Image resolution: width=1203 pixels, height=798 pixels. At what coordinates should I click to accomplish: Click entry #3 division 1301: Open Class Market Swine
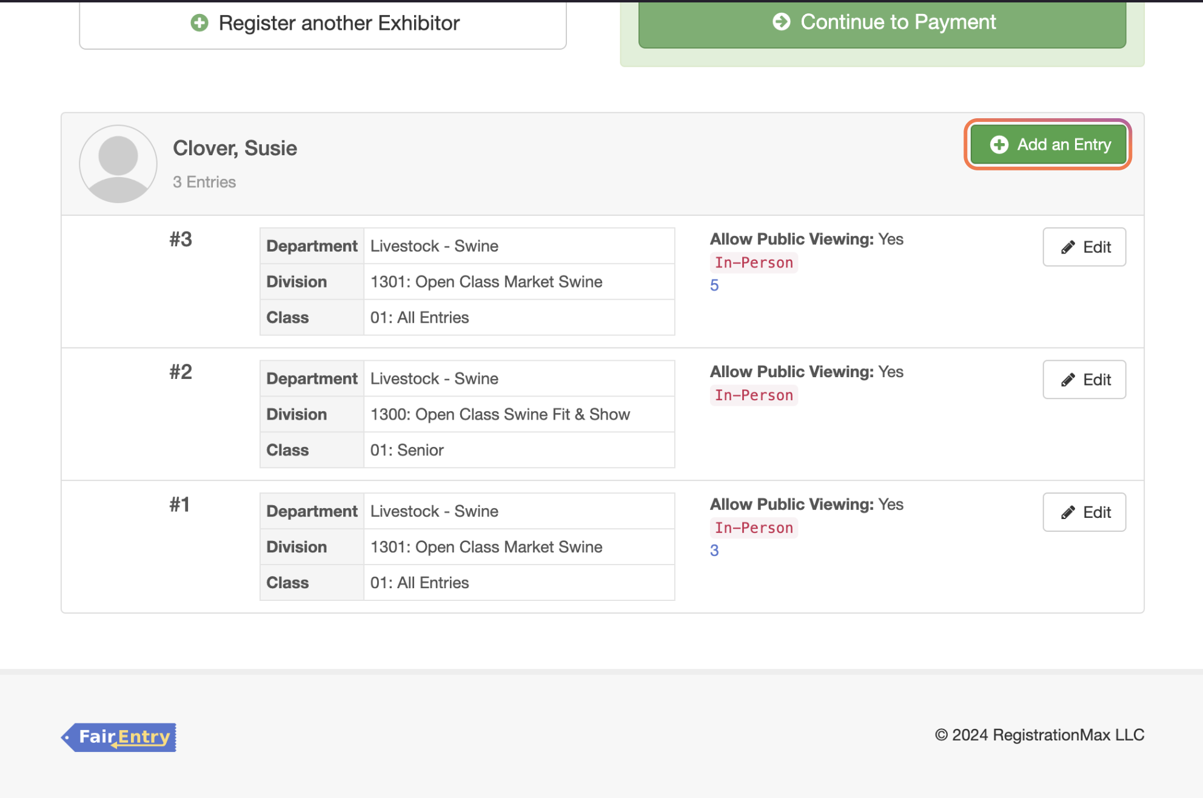click(x=519, y=281)
